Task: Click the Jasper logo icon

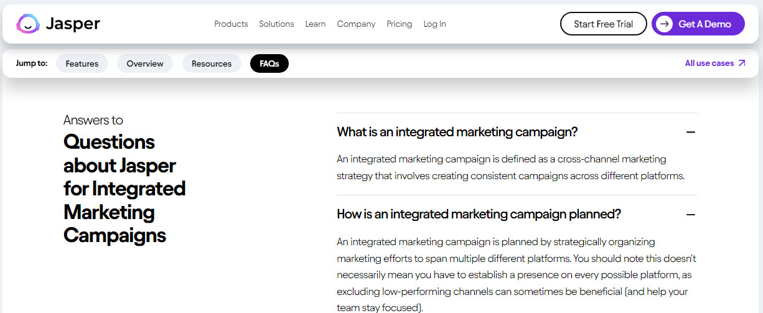Action: (x=28, y=24)
